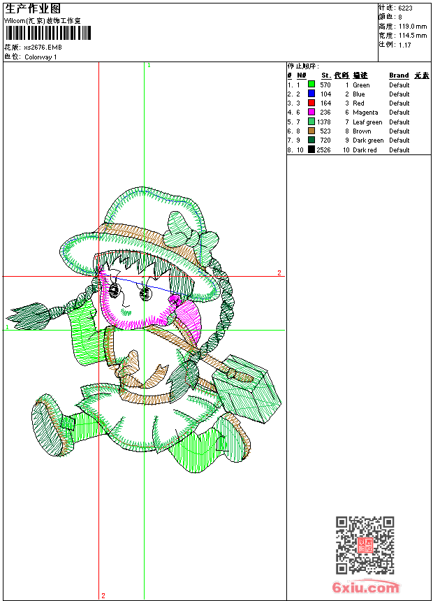This screenshot has height=601, width=433.
Task: Click the N# column header
Action: click(x=302, y=75)
